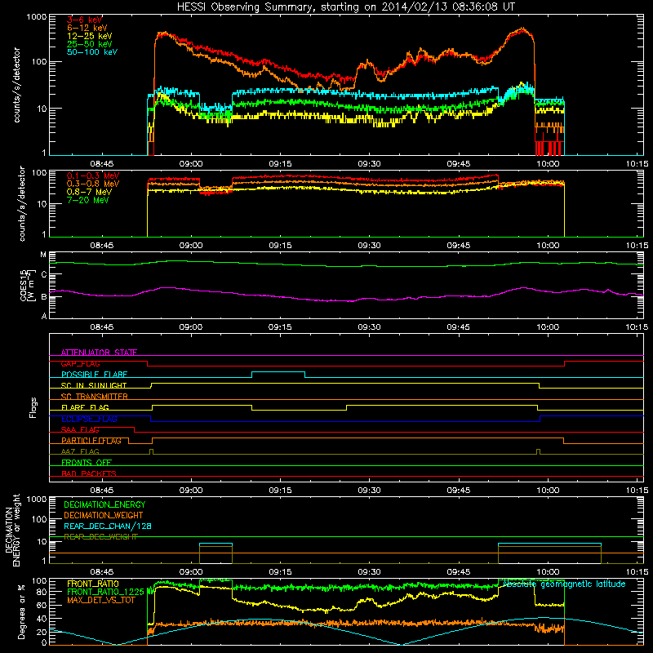
Task: Click the DECIMATION_WEIGHT legend label
Action: [x=104, y=515]
